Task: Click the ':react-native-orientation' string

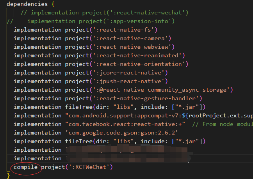Action: coord(140,64)
